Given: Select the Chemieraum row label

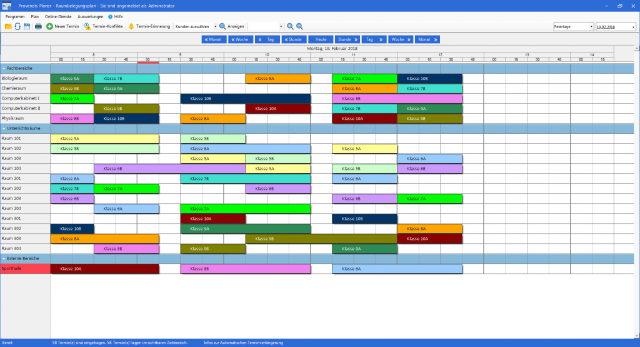Looking at the screenshot, I should point(25,88).
